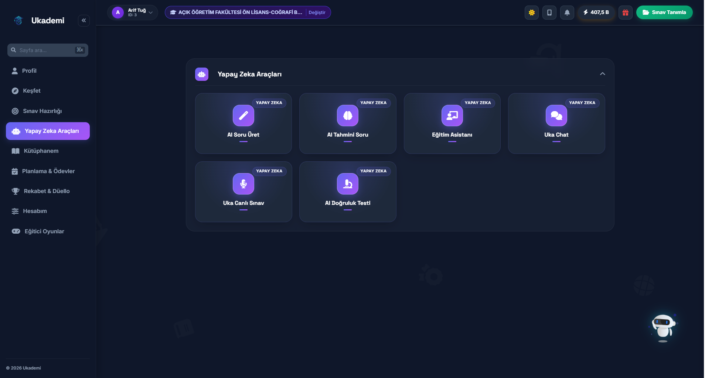Open Kütüphanem in the sidebar
This screenshot has width=705, height=378.
[x=48, y=151]
